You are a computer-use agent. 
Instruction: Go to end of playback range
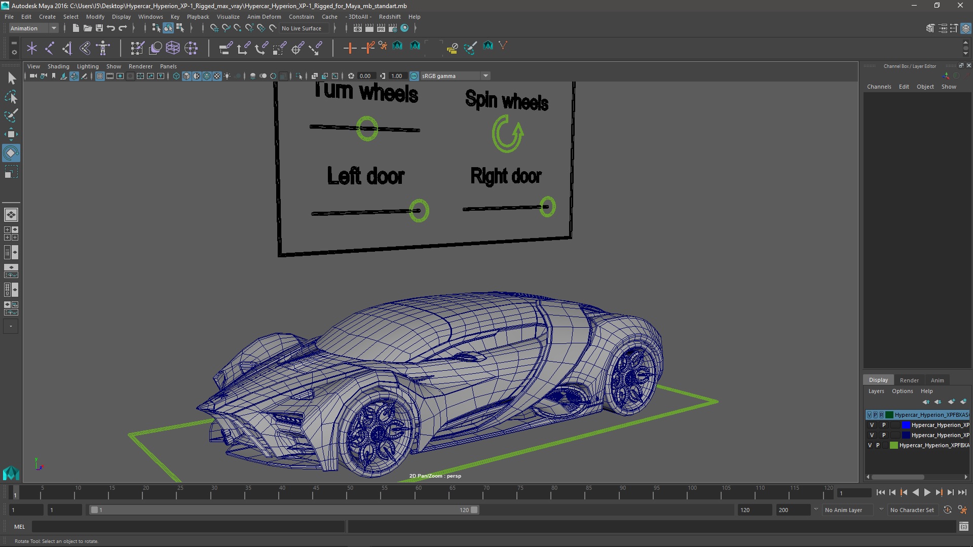[962, 492]
